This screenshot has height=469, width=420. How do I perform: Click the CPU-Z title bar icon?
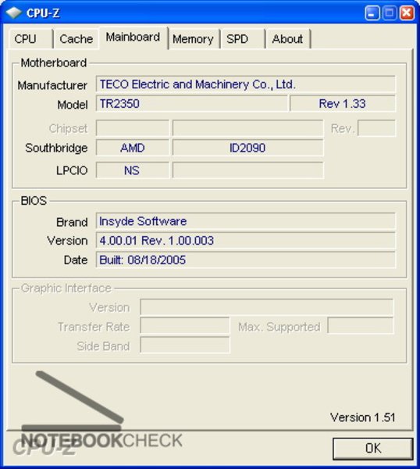point(14,13)
